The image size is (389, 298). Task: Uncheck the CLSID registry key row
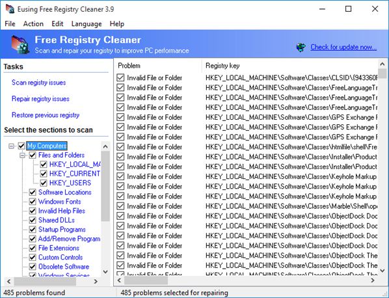click(x=120, y=77)
